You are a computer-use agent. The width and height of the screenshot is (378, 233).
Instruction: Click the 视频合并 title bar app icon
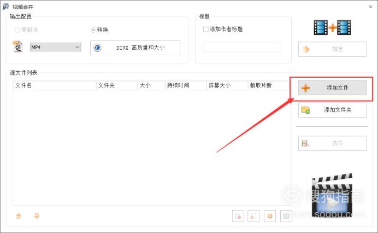point(6,7)
